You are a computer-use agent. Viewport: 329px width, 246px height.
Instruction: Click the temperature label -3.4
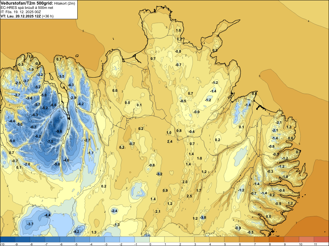point(29,98)
